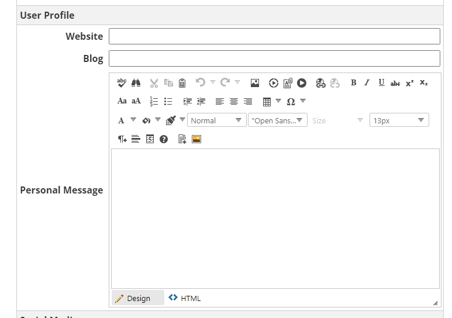
Task: Redo the last undone edit
Action: pyautogui.click(x=225, y=82)
